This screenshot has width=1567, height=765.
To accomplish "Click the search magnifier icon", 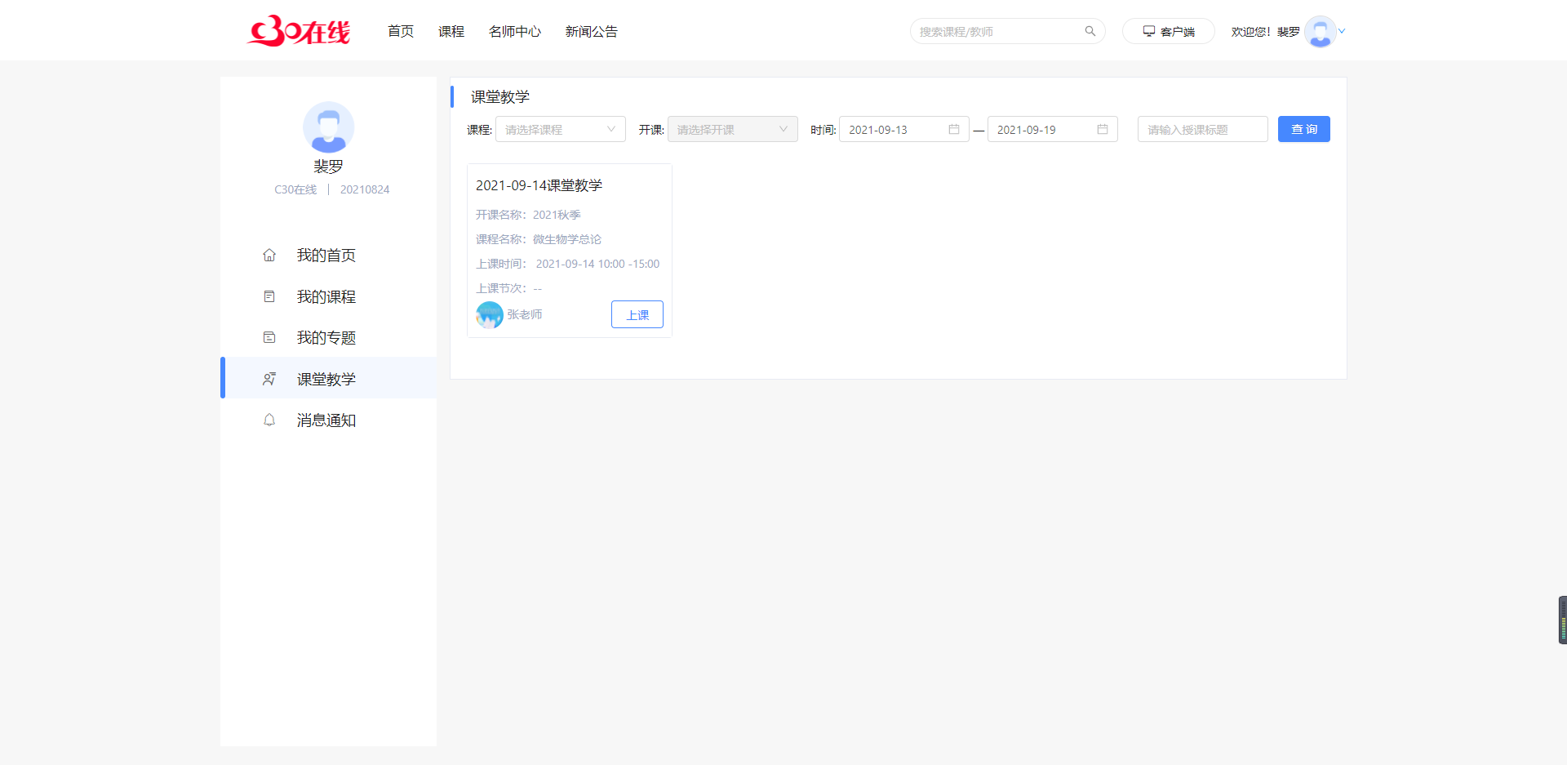I will (x=1090, y=30).
